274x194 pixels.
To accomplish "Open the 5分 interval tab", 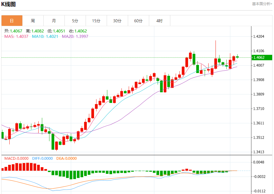I will (x=75, y=21).
